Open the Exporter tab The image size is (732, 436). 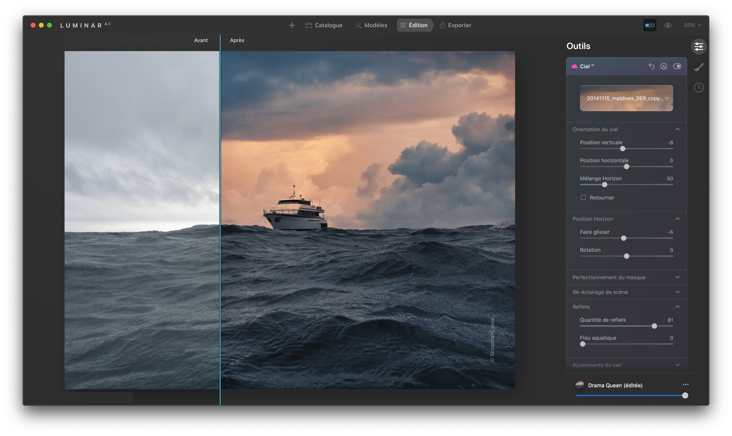tap(455, 25)
